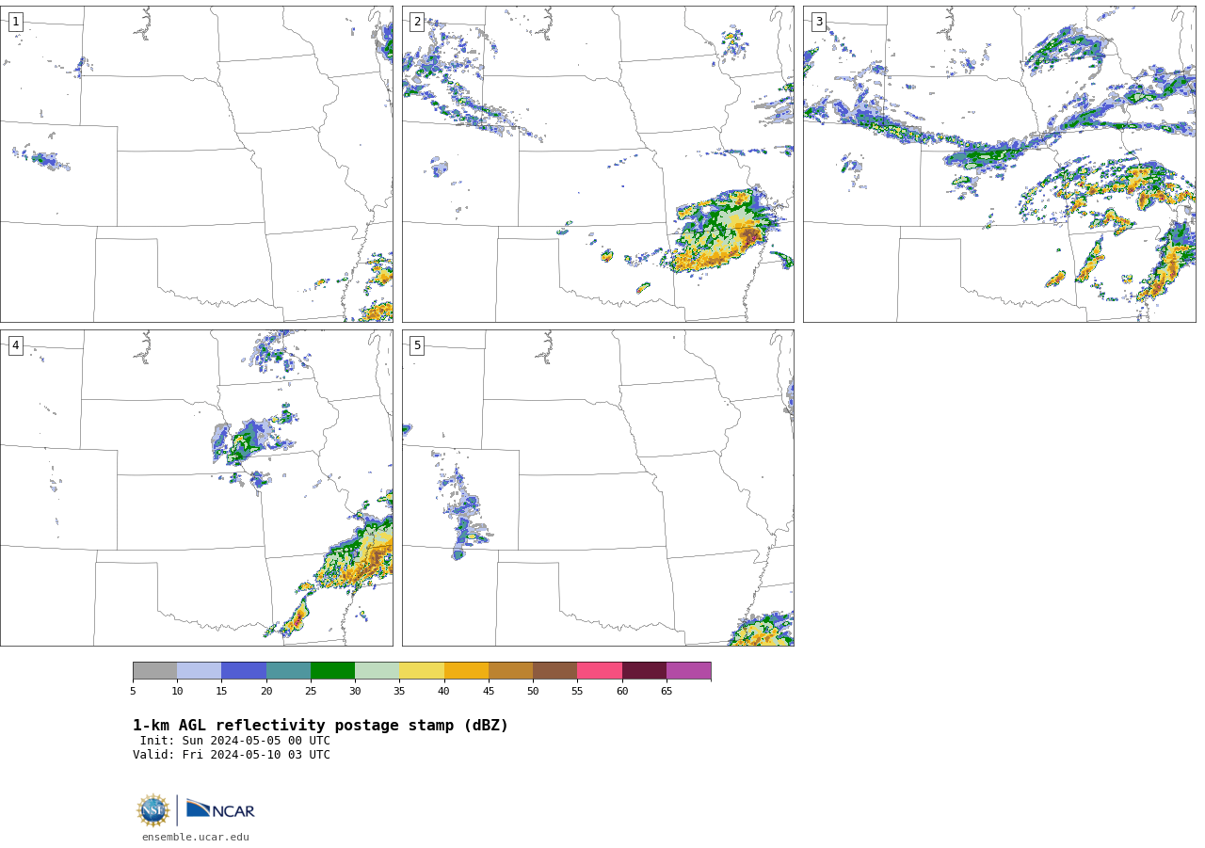This screenshot has height=848, width=1205.
Task: Open ensemble member 1 reflectivity map
Action: [197, 164]
